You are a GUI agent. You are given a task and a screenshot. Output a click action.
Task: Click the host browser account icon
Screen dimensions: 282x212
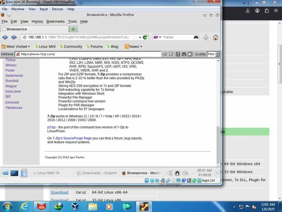coord(257,11)
